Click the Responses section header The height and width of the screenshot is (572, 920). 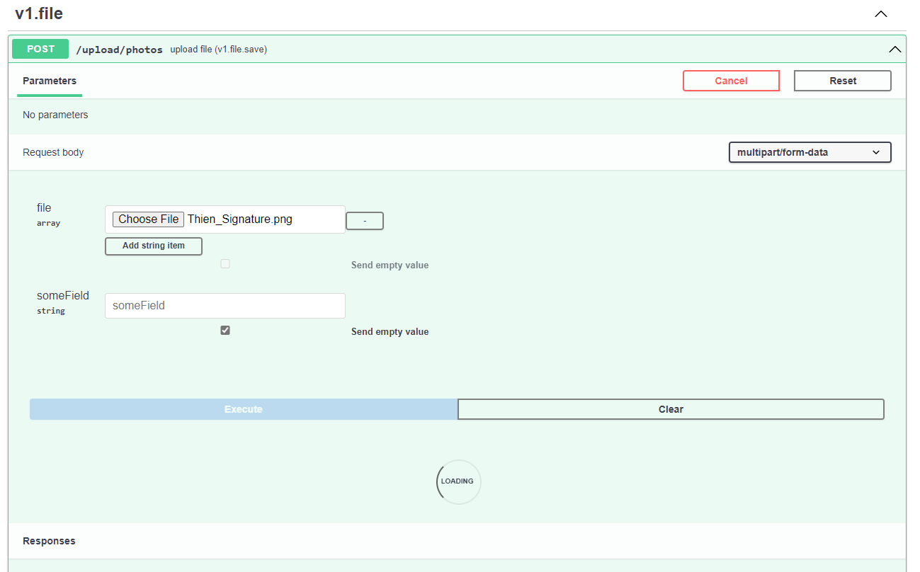(48, 540)
